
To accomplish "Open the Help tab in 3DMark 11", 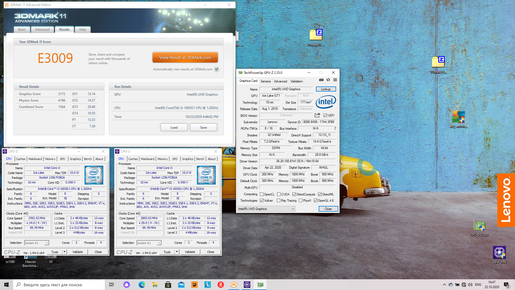I will coord(83,30).
